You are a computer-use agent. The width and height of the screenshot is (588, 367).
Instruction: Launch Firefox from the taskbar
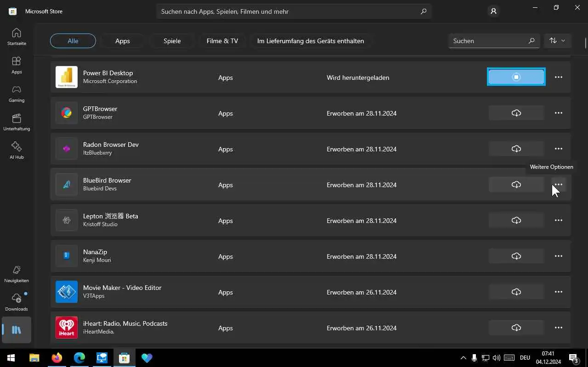click(x=57, y=358)
